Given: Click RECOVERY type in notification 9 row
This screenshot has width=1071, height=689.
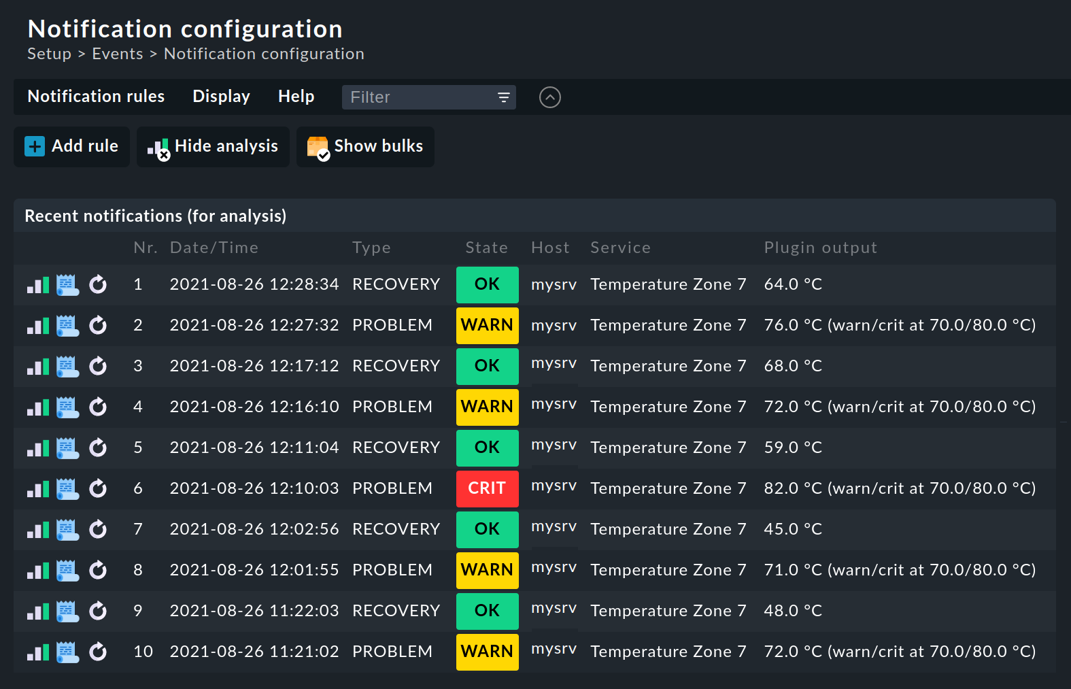Looking at the screenshot, I should coord(396,611).
